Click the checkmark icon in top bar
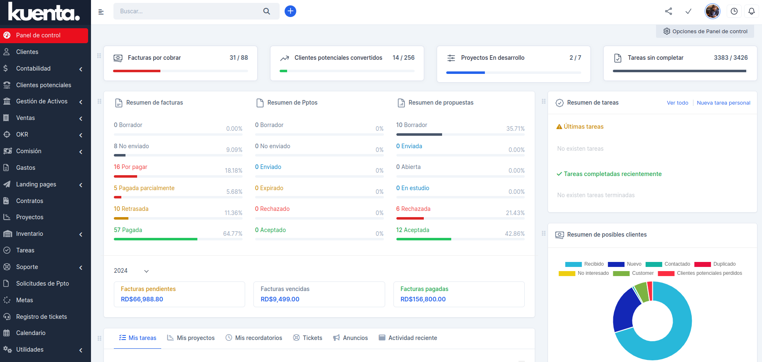762x362 pixels. point(688,11)
